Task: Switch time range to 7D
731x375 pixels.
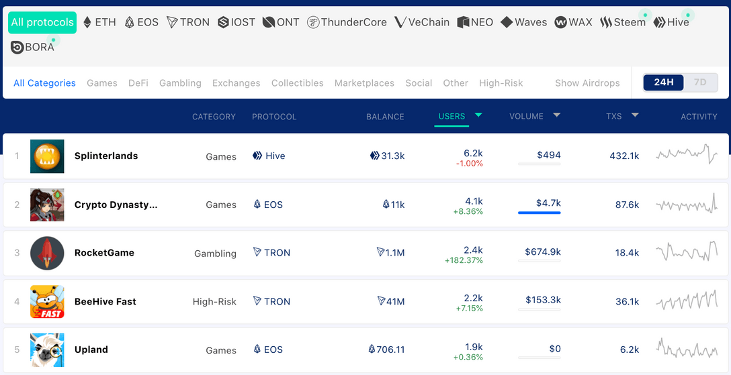Action: 700,83
